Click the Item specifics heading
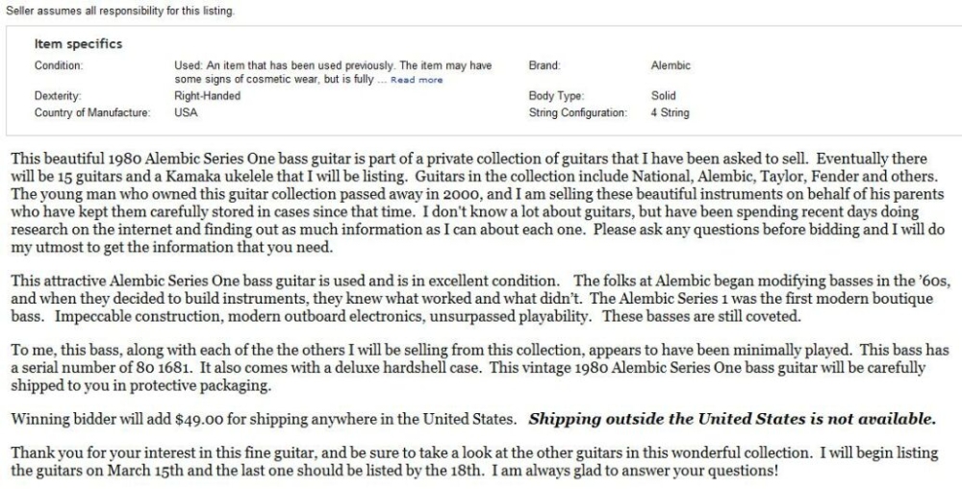This screenshot has width=962, height=489. tap(78, 44)
